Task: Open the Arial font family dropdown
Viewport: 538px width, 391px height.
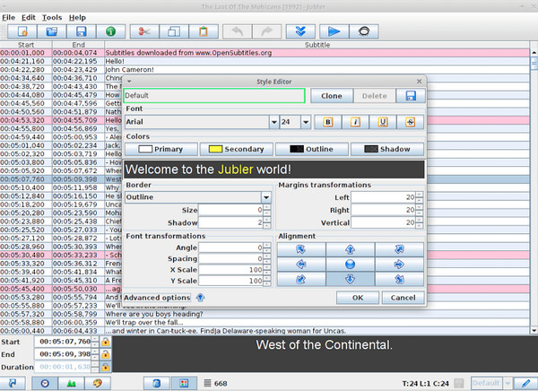Action: (x=273, y=122)
